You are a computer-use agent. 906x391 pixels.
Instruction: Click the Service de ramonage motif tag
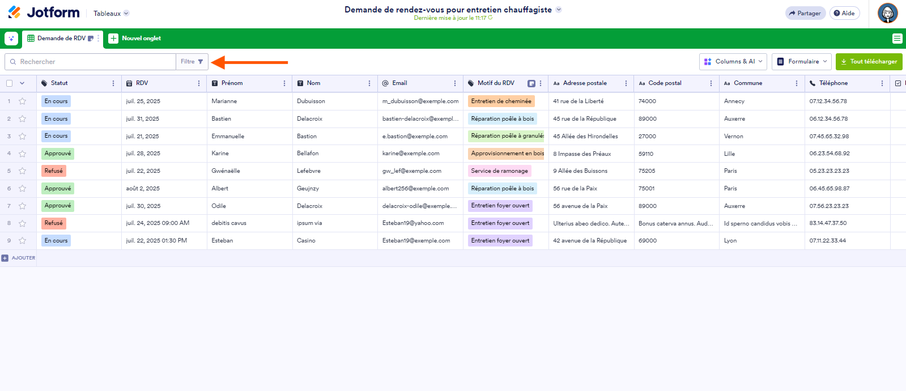click(499, 171)
